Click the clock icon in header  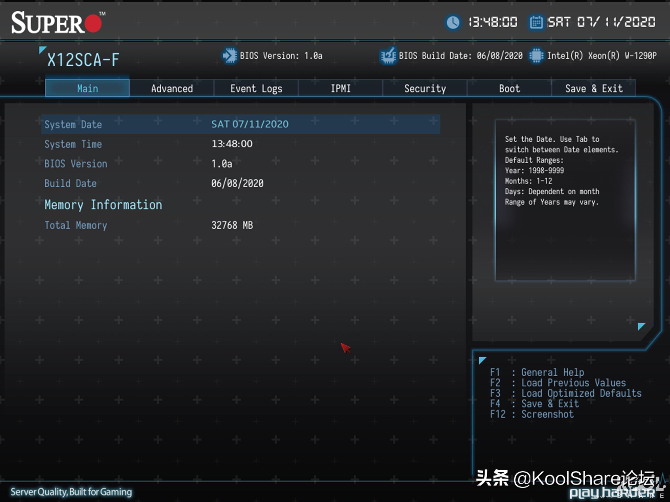[453, 22]
